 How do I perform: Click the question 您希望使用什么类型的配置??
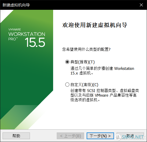[x=86, y=49]
